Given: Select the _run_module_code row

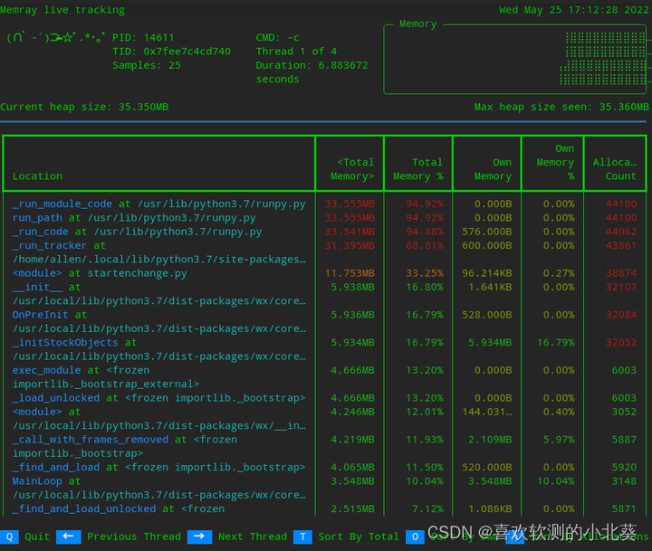Looking at the screenshot, I should pos(324,204).
